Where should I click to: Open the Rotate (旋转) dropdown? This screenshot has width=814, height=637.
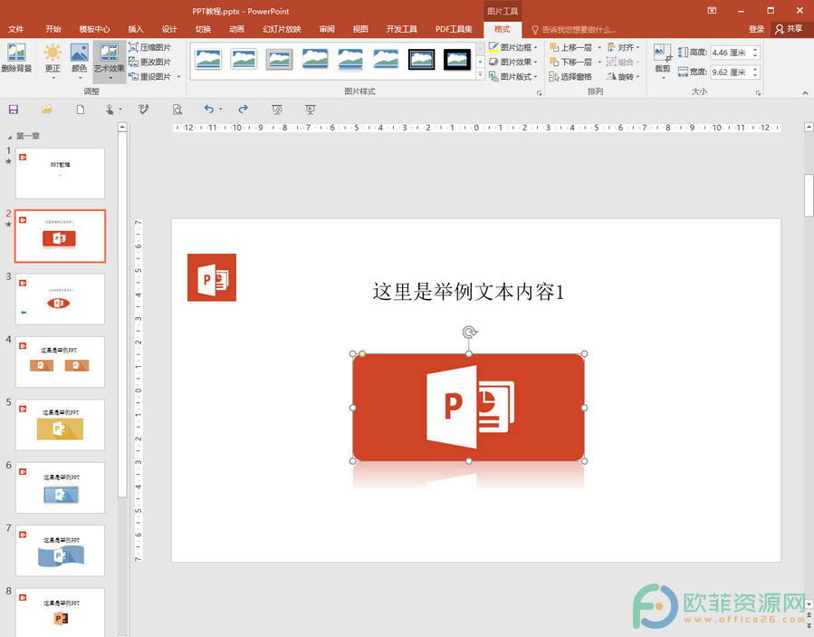624,76
